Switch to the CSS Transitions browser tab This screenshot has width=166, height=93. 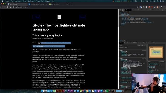tap(58, 4)
